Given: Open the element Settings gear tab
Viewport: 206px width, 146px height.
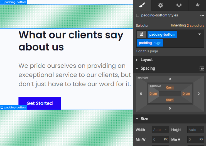Looking at the screenshot, I should (x=161, y=5).
